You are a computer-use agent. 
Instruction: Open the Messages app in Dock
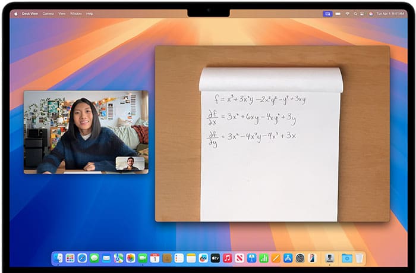tap(94, 258)
